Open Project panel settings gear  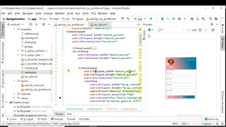click(x=43, y=24)
